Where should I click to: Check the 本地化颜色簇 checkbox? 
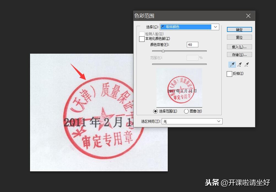coord(142,39)
